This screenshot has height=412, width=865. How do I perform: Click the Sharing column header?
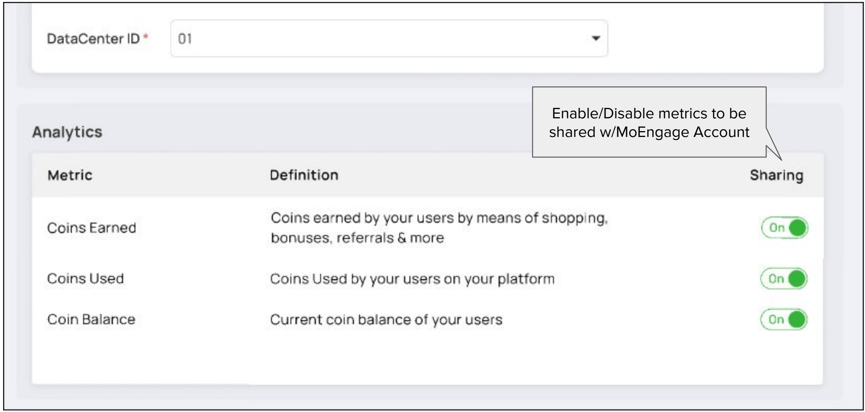pos(776,175)
